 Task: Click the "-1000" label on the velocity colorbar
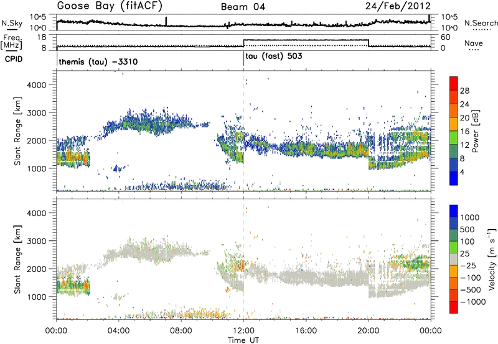(473, 302)
